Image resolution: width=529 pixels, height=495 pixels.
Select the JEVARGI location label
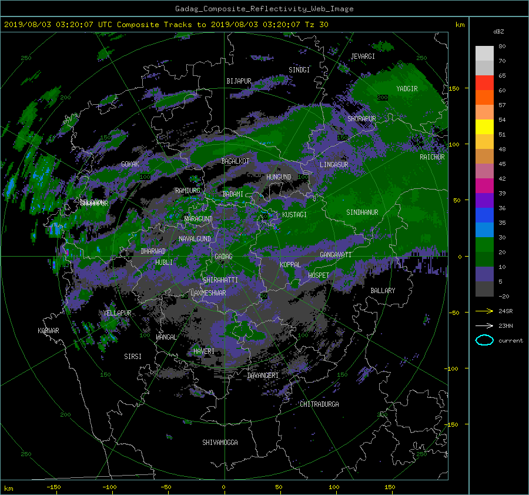(363, 57)
